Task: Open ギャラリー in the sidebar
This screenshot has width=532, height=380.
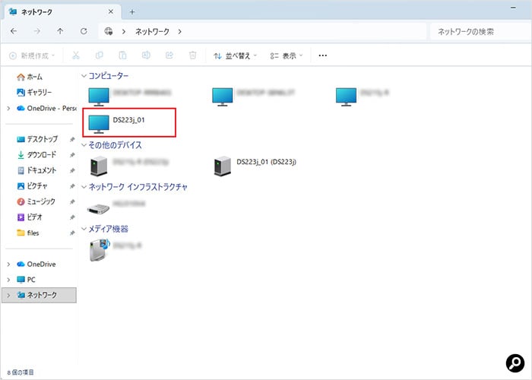Action: tap(34, 92)
